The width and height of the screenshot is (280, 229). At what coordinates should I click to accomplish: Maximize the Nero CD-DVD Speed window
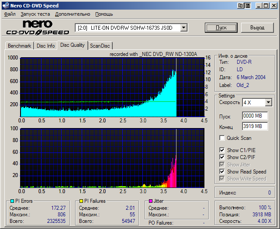click(266, 6)
